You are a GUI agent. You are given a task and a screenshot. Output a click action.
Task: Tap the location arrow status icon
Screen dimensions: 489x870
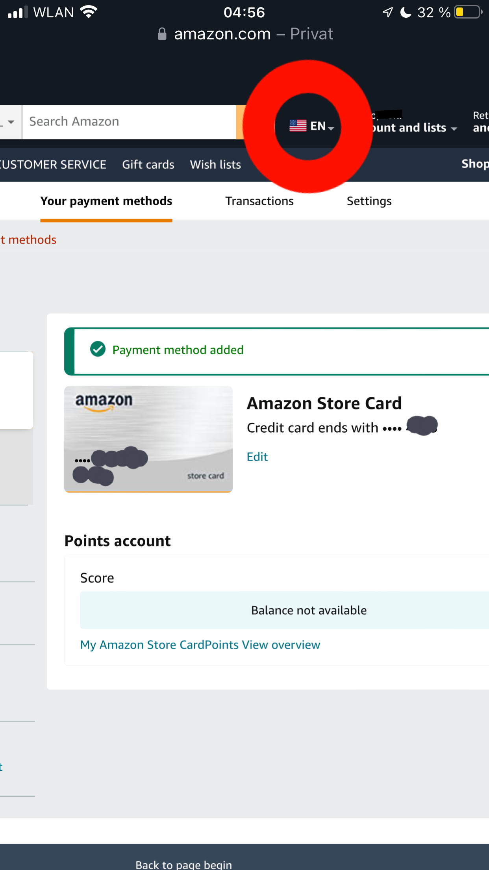[x=387, y=12]
